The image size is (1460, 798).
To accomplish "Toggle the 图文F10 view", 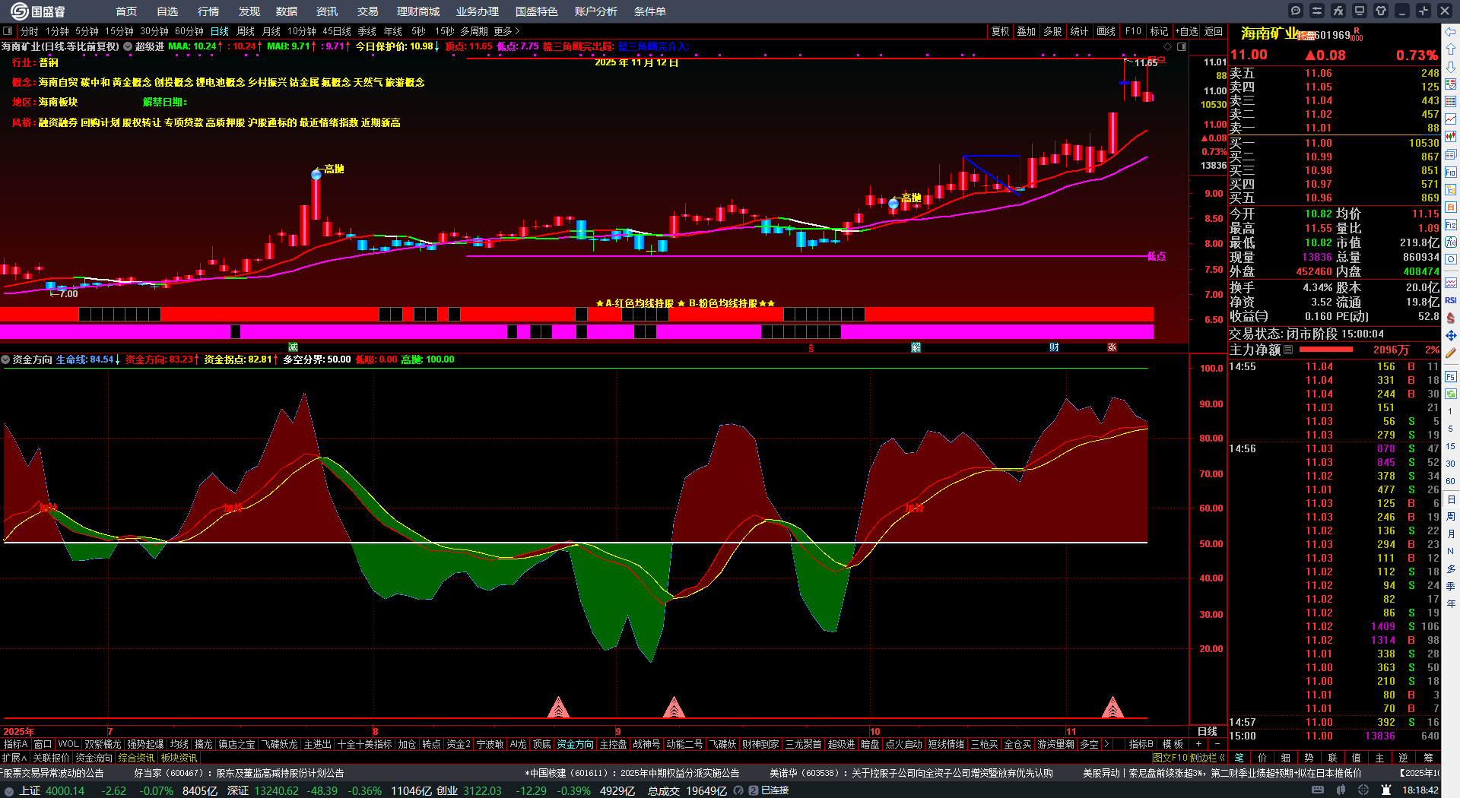I will click(1170, 758).
